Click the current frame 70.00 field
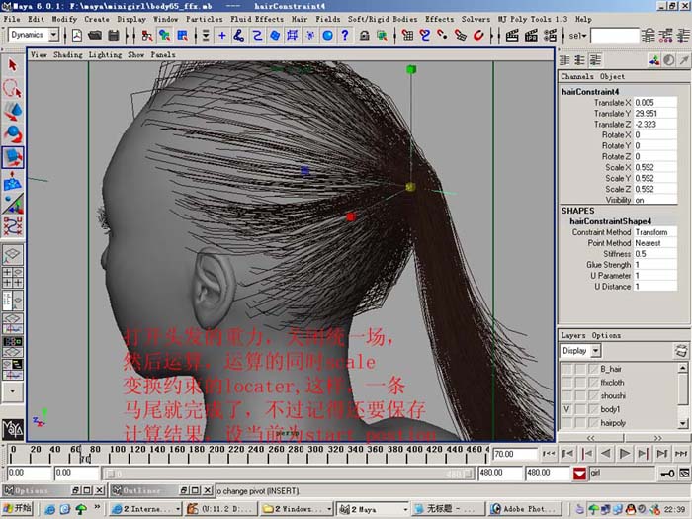Image resolution: width=692 pixels, height=519 pixels. click(514, 454)
